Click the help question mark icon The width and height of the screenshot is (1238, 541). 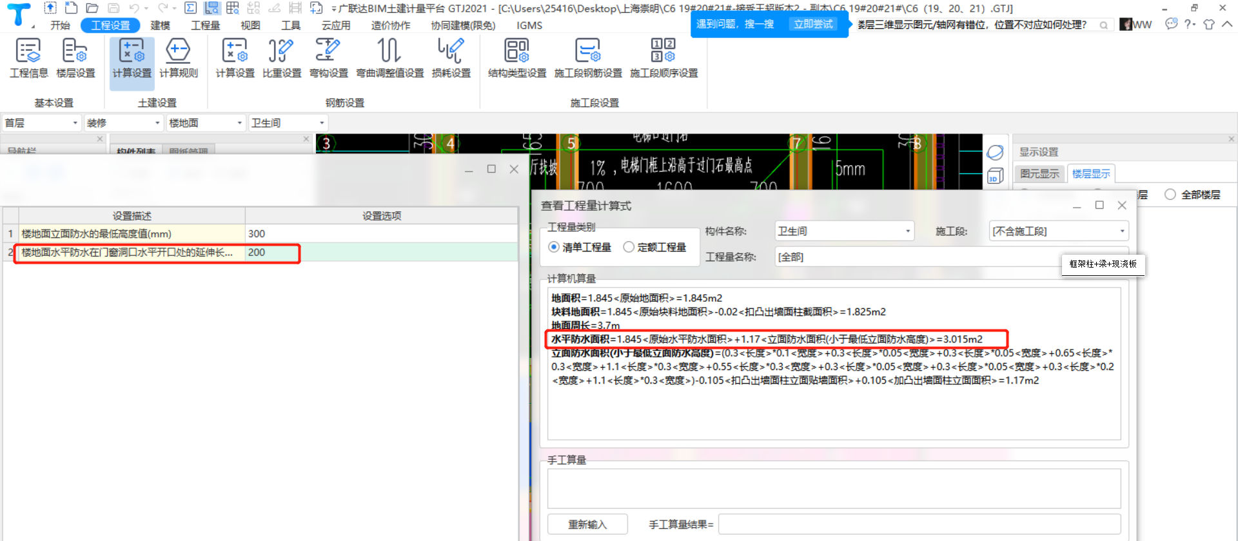coord(1188,24)
